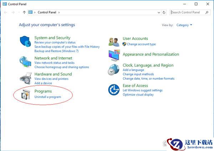
Task: Click the System and Security shield icon
Action: coord(25,42)
